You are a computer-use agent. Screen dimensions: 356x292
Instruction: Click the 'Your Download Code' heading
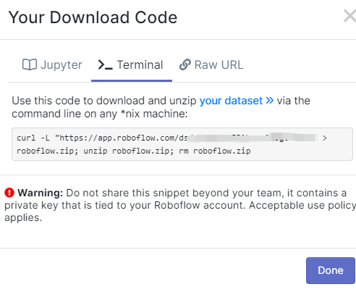point(93,17)
